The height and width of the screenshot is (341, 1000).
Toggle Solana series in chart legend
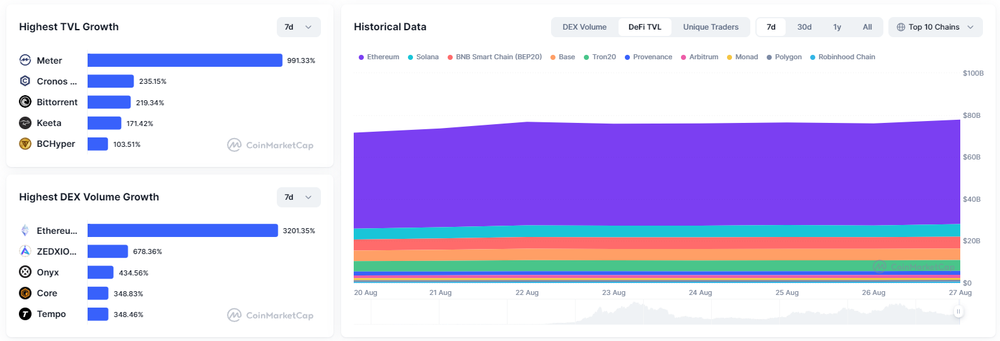[423, 57]
